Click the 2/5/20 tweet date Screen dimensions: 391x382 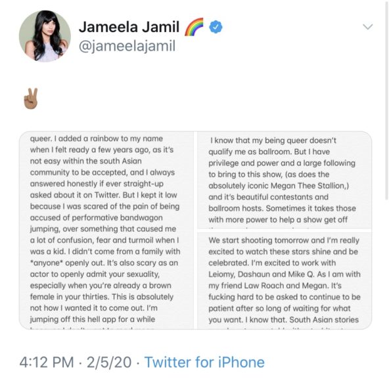(109, 362)
